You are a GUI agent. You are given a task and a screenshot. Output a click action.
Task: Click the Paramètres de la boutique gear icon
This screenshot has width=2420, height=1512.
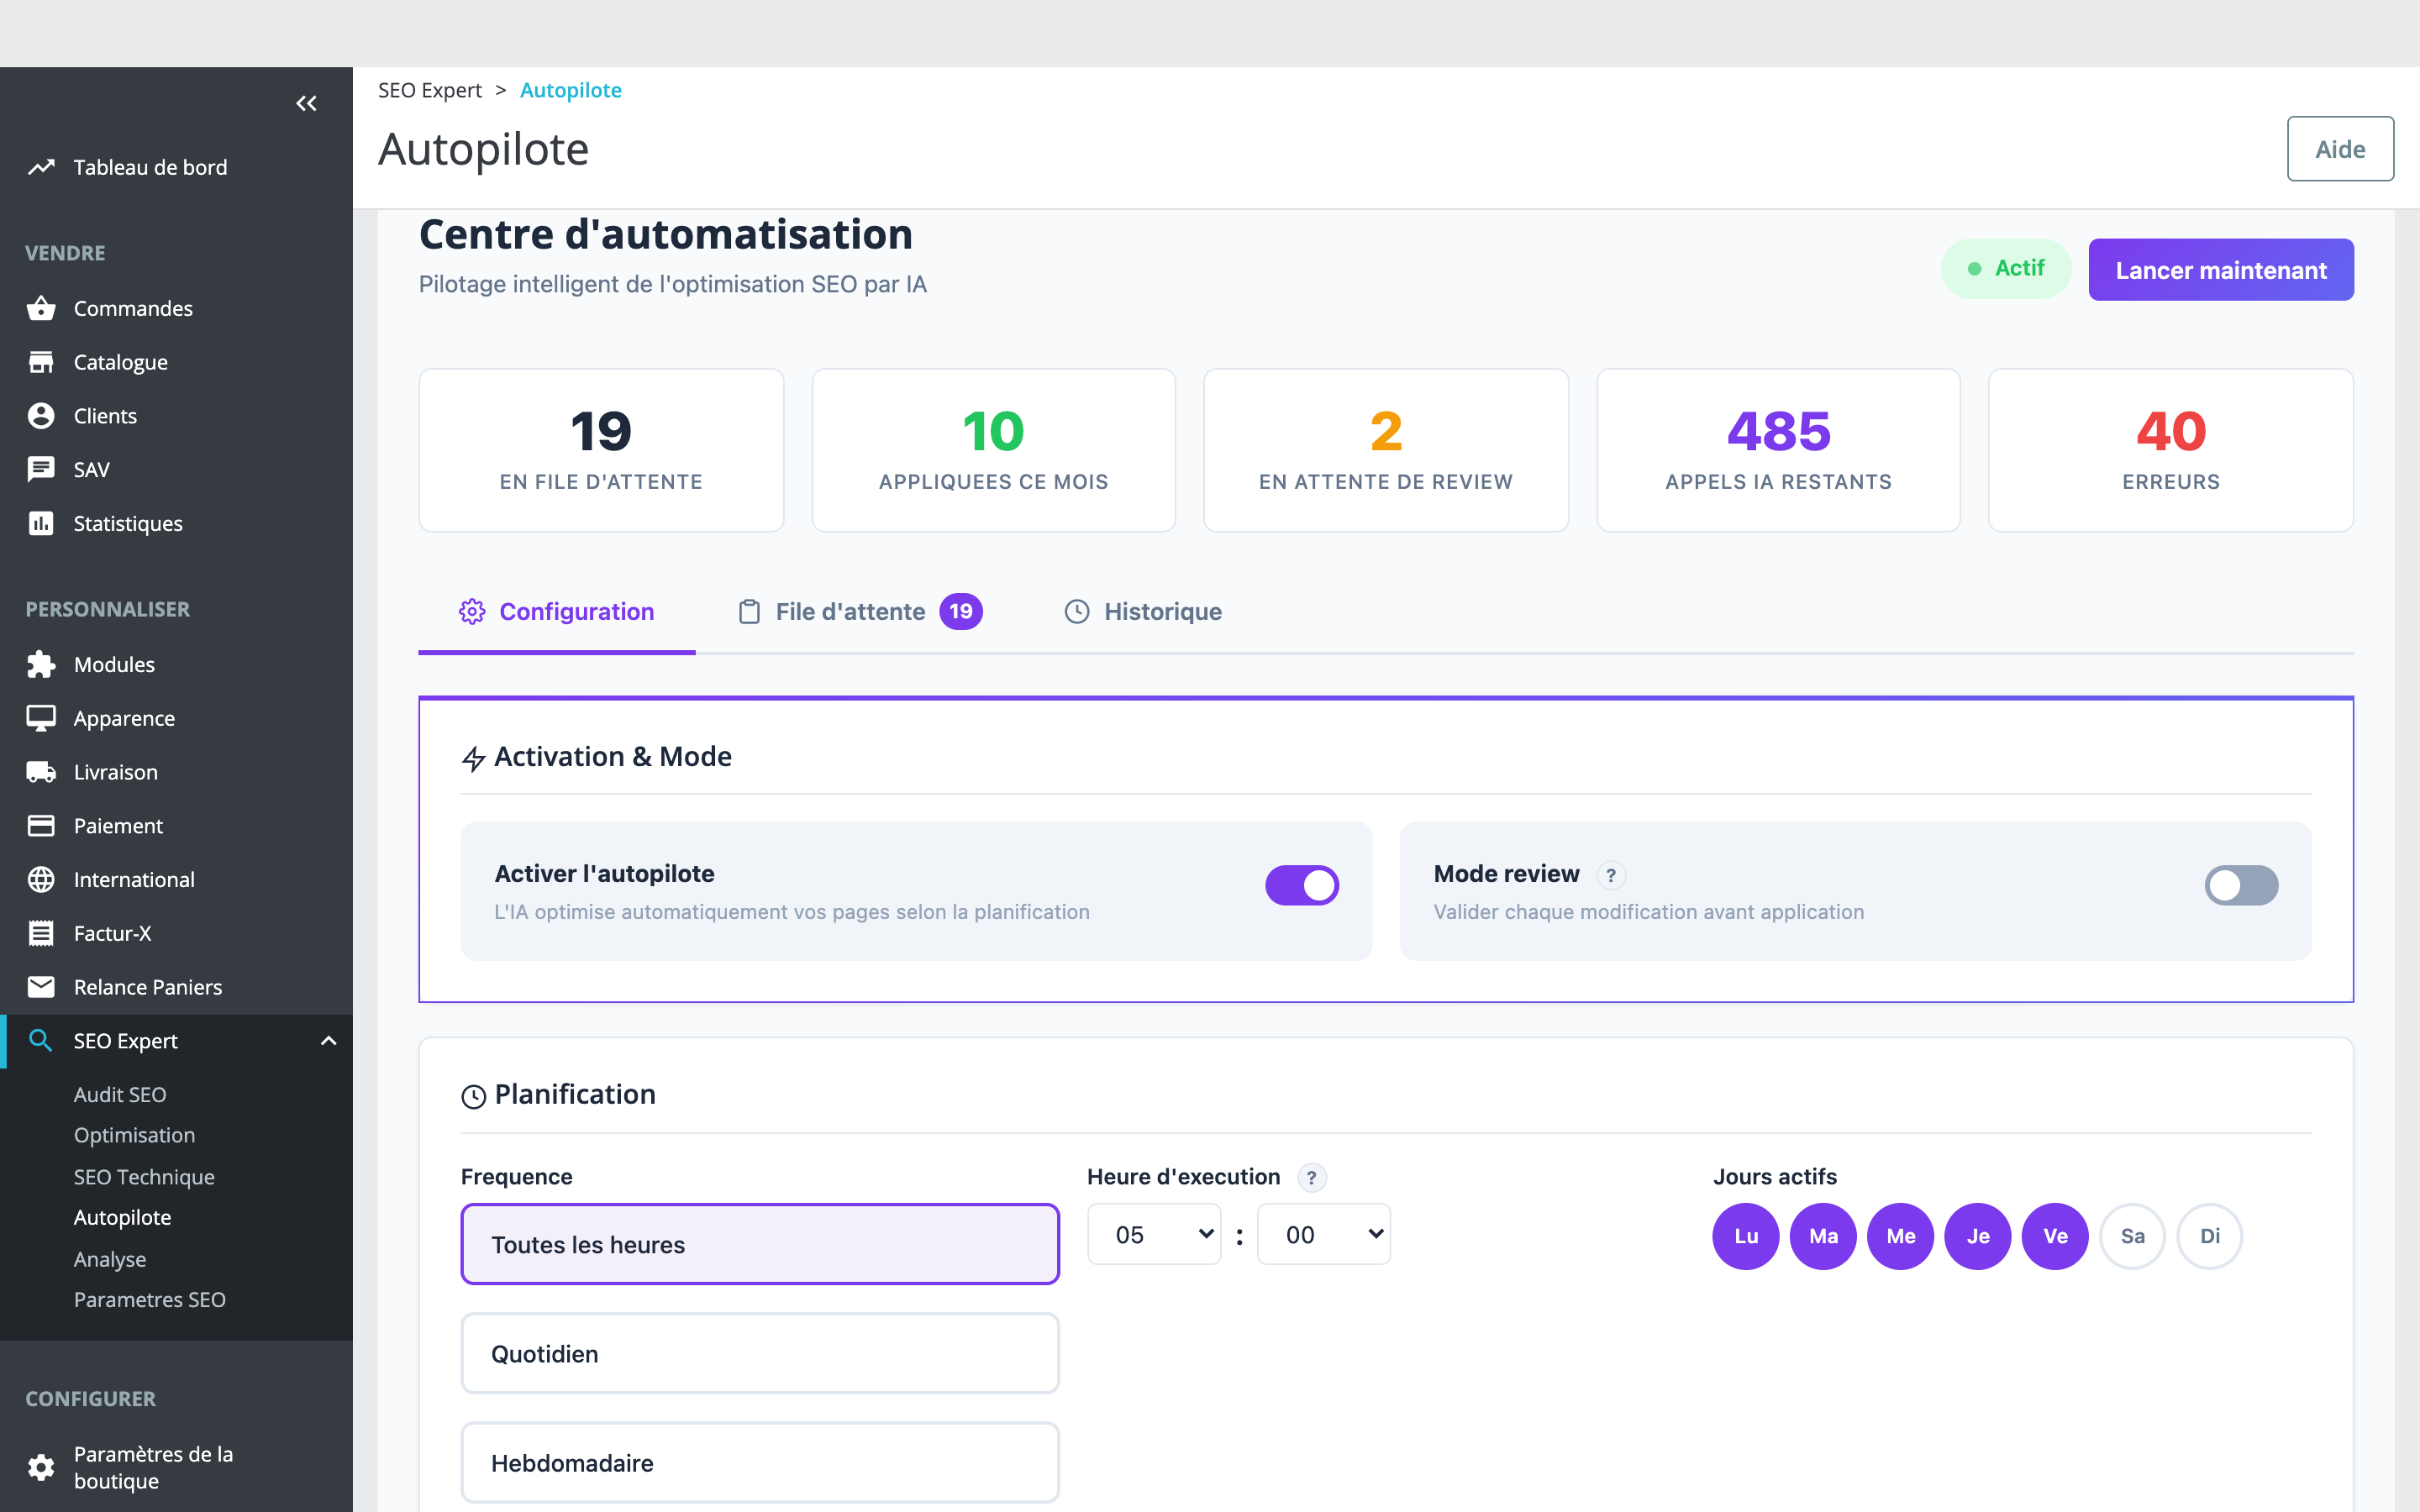pos(41,1467)
